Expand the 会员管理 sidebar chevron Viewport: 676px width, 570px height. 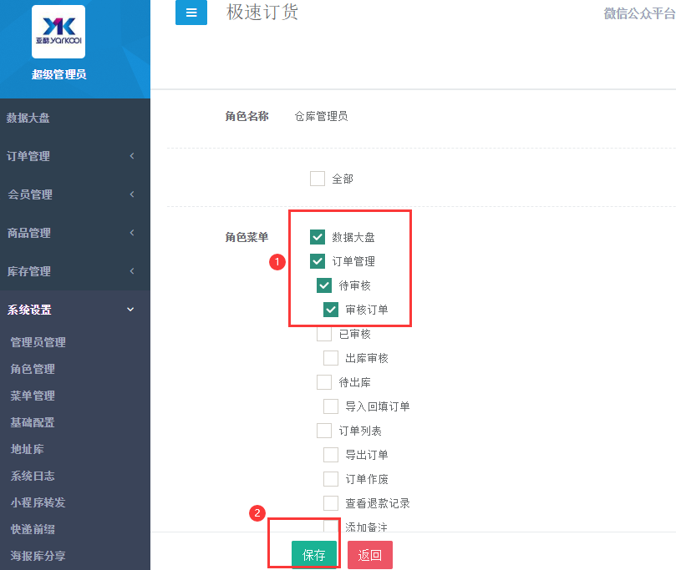[132, 194]
